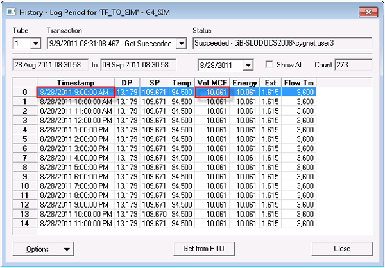Click timestamp 8/28/2011 10:00:00 AM
Viewport: 385px width, 268px height.
pyautogui.click(x=76, y=102)
